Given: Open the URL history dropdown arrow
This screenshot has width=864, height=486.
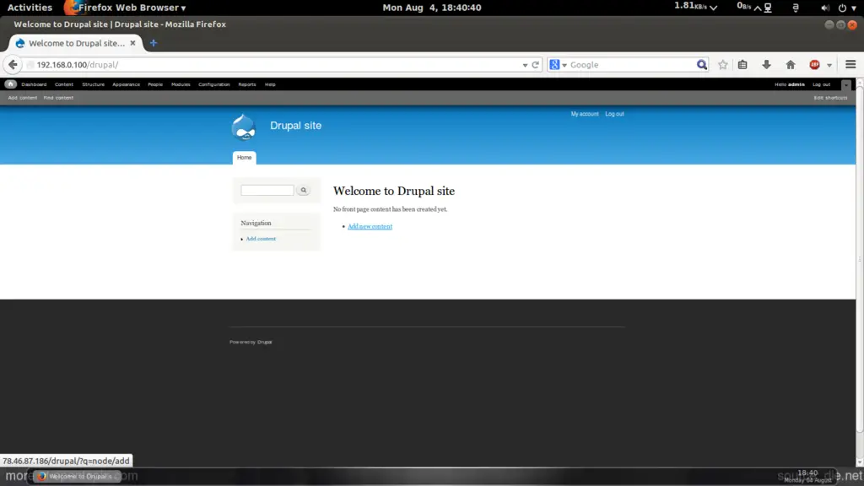Looking at the screenshot, I should tap(525, 65).
